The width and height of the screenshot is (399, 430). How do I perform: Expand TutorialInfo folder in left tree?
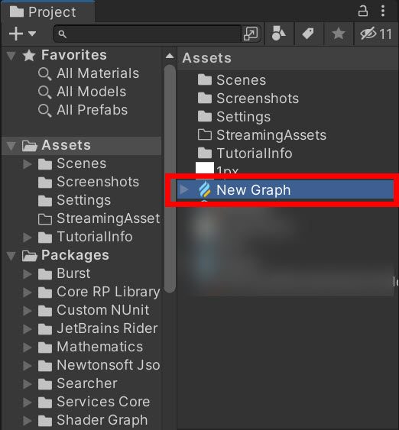27,238
